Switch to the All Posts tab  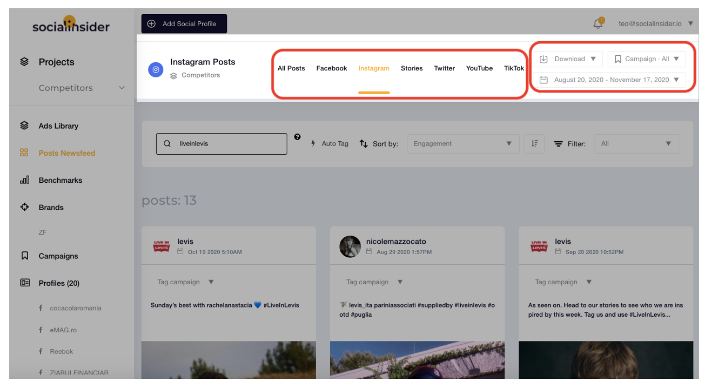coord(291,68)
